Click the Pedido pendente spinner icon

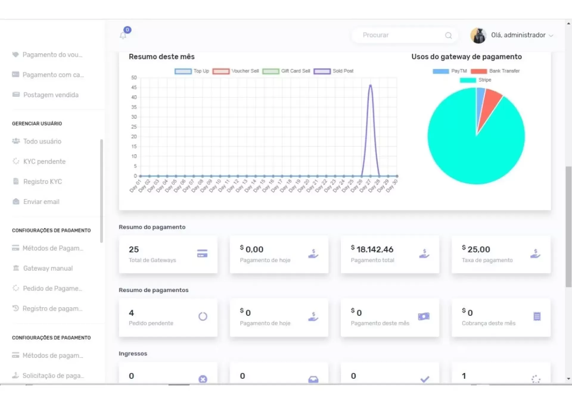[x=203, y=316]
